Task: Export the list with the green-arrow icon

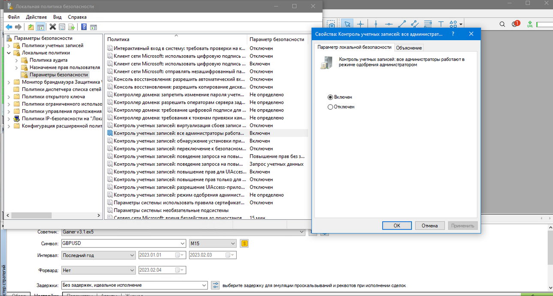Action: tap(72, 27)
